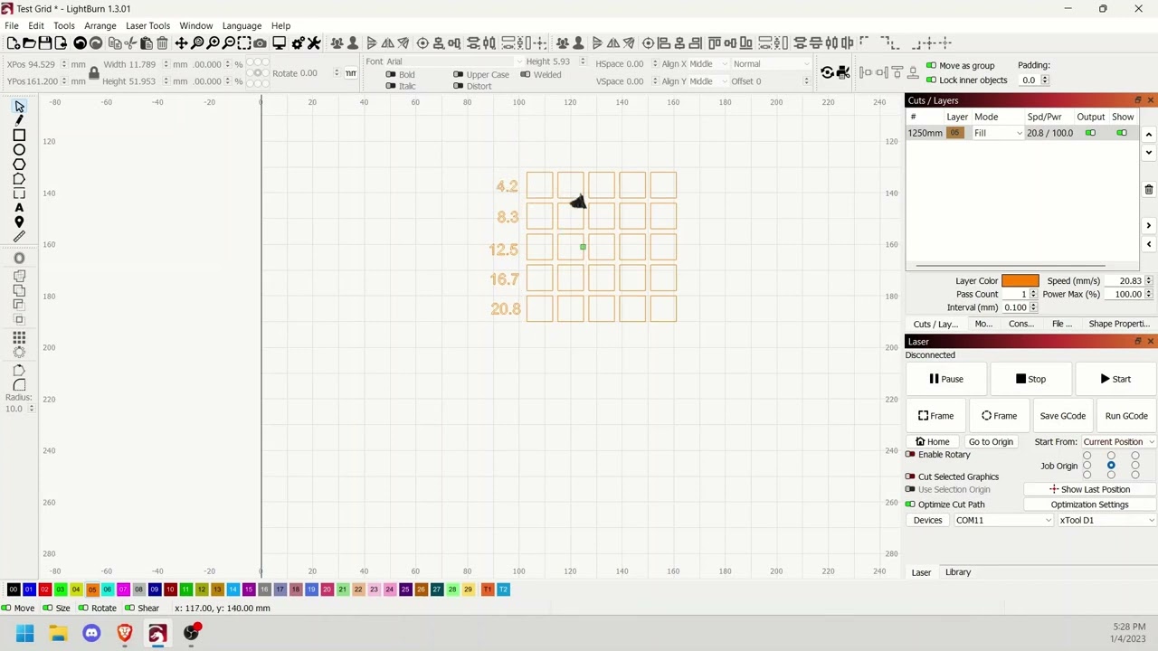Toggle Move as group switch
1158x651 pixels.
[931, 65]
